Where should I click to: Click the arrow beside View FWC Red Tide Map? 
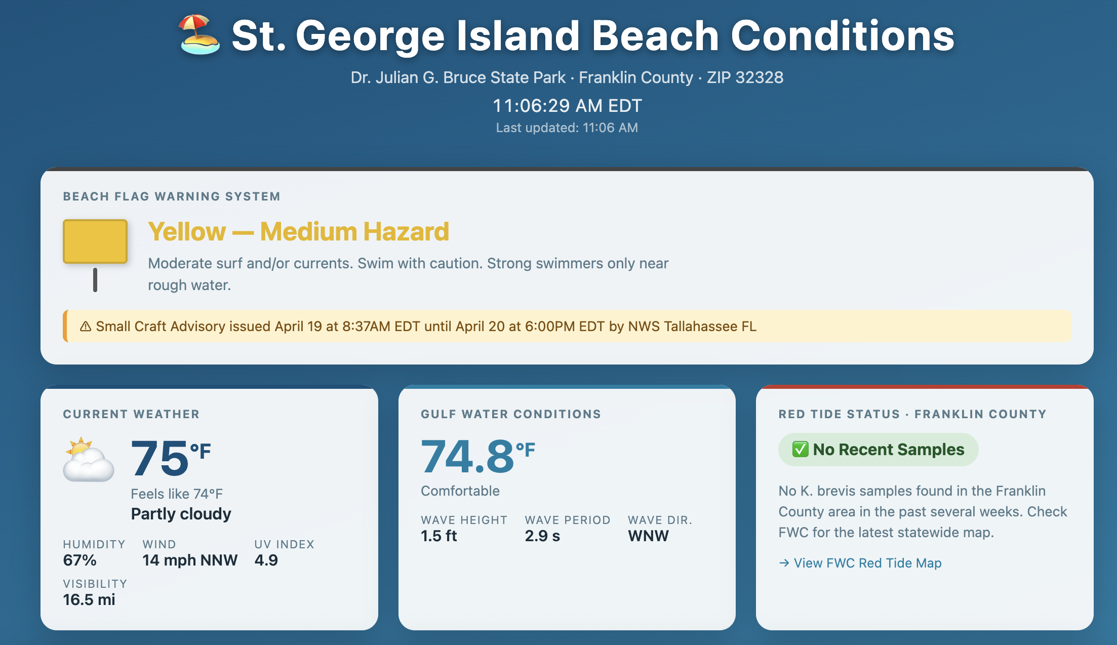pos(784,563)
